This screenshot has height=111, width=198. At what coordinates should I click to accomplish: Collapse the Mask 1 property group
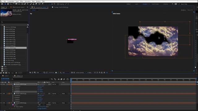pyautogui.click(x=11, y=105)
